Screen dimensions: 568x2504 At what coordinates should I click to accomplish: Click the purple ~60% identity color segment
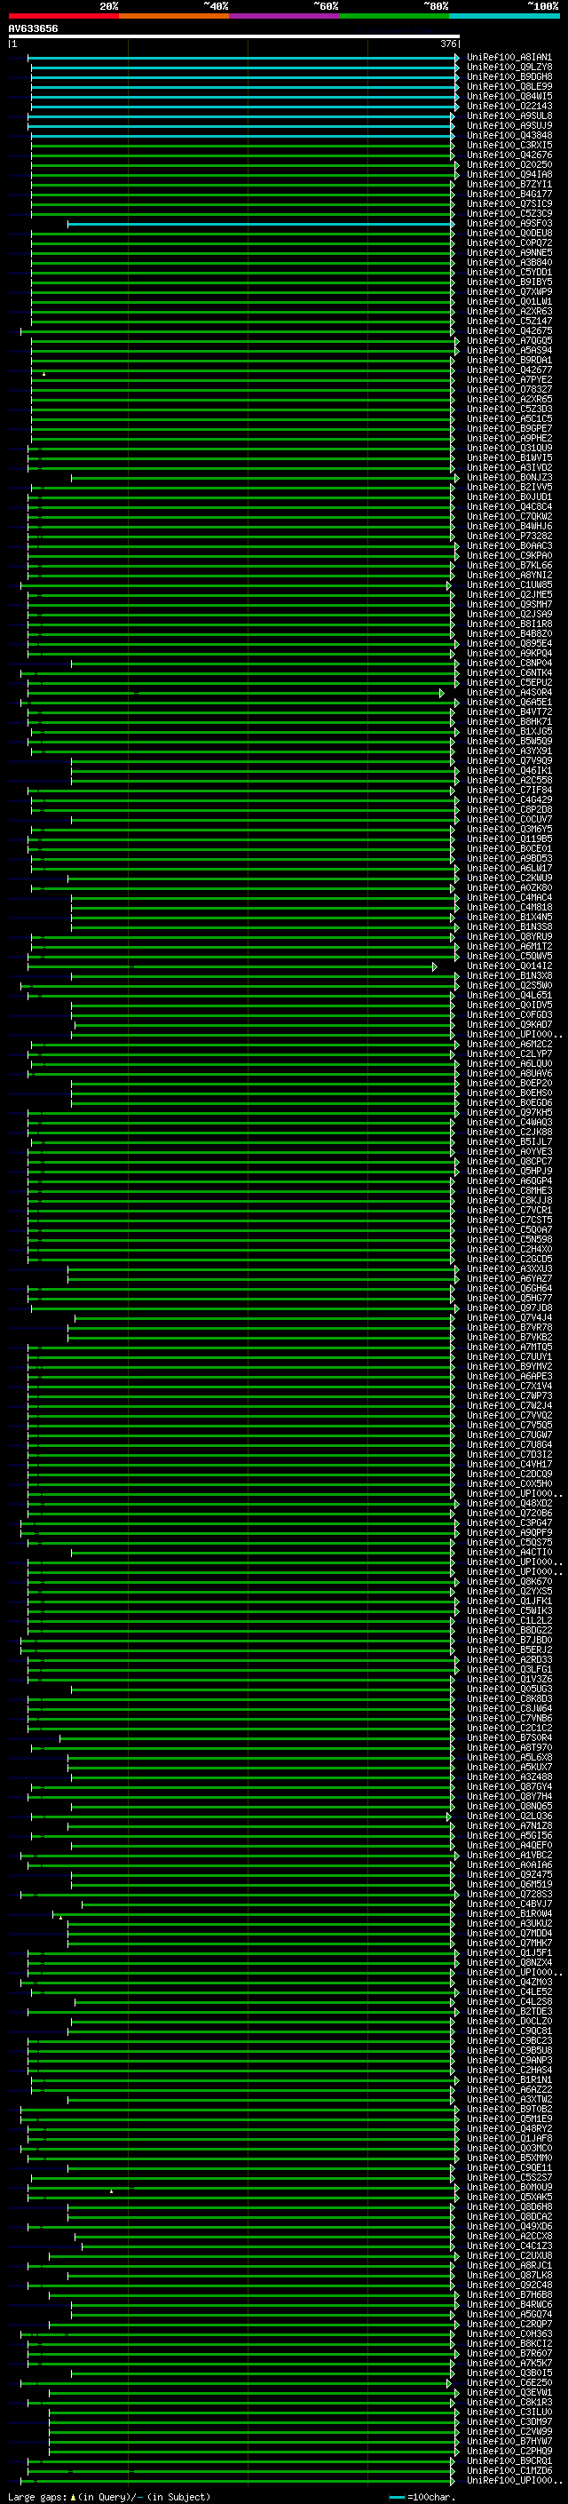pyautogui.click(x=285, y=17)
